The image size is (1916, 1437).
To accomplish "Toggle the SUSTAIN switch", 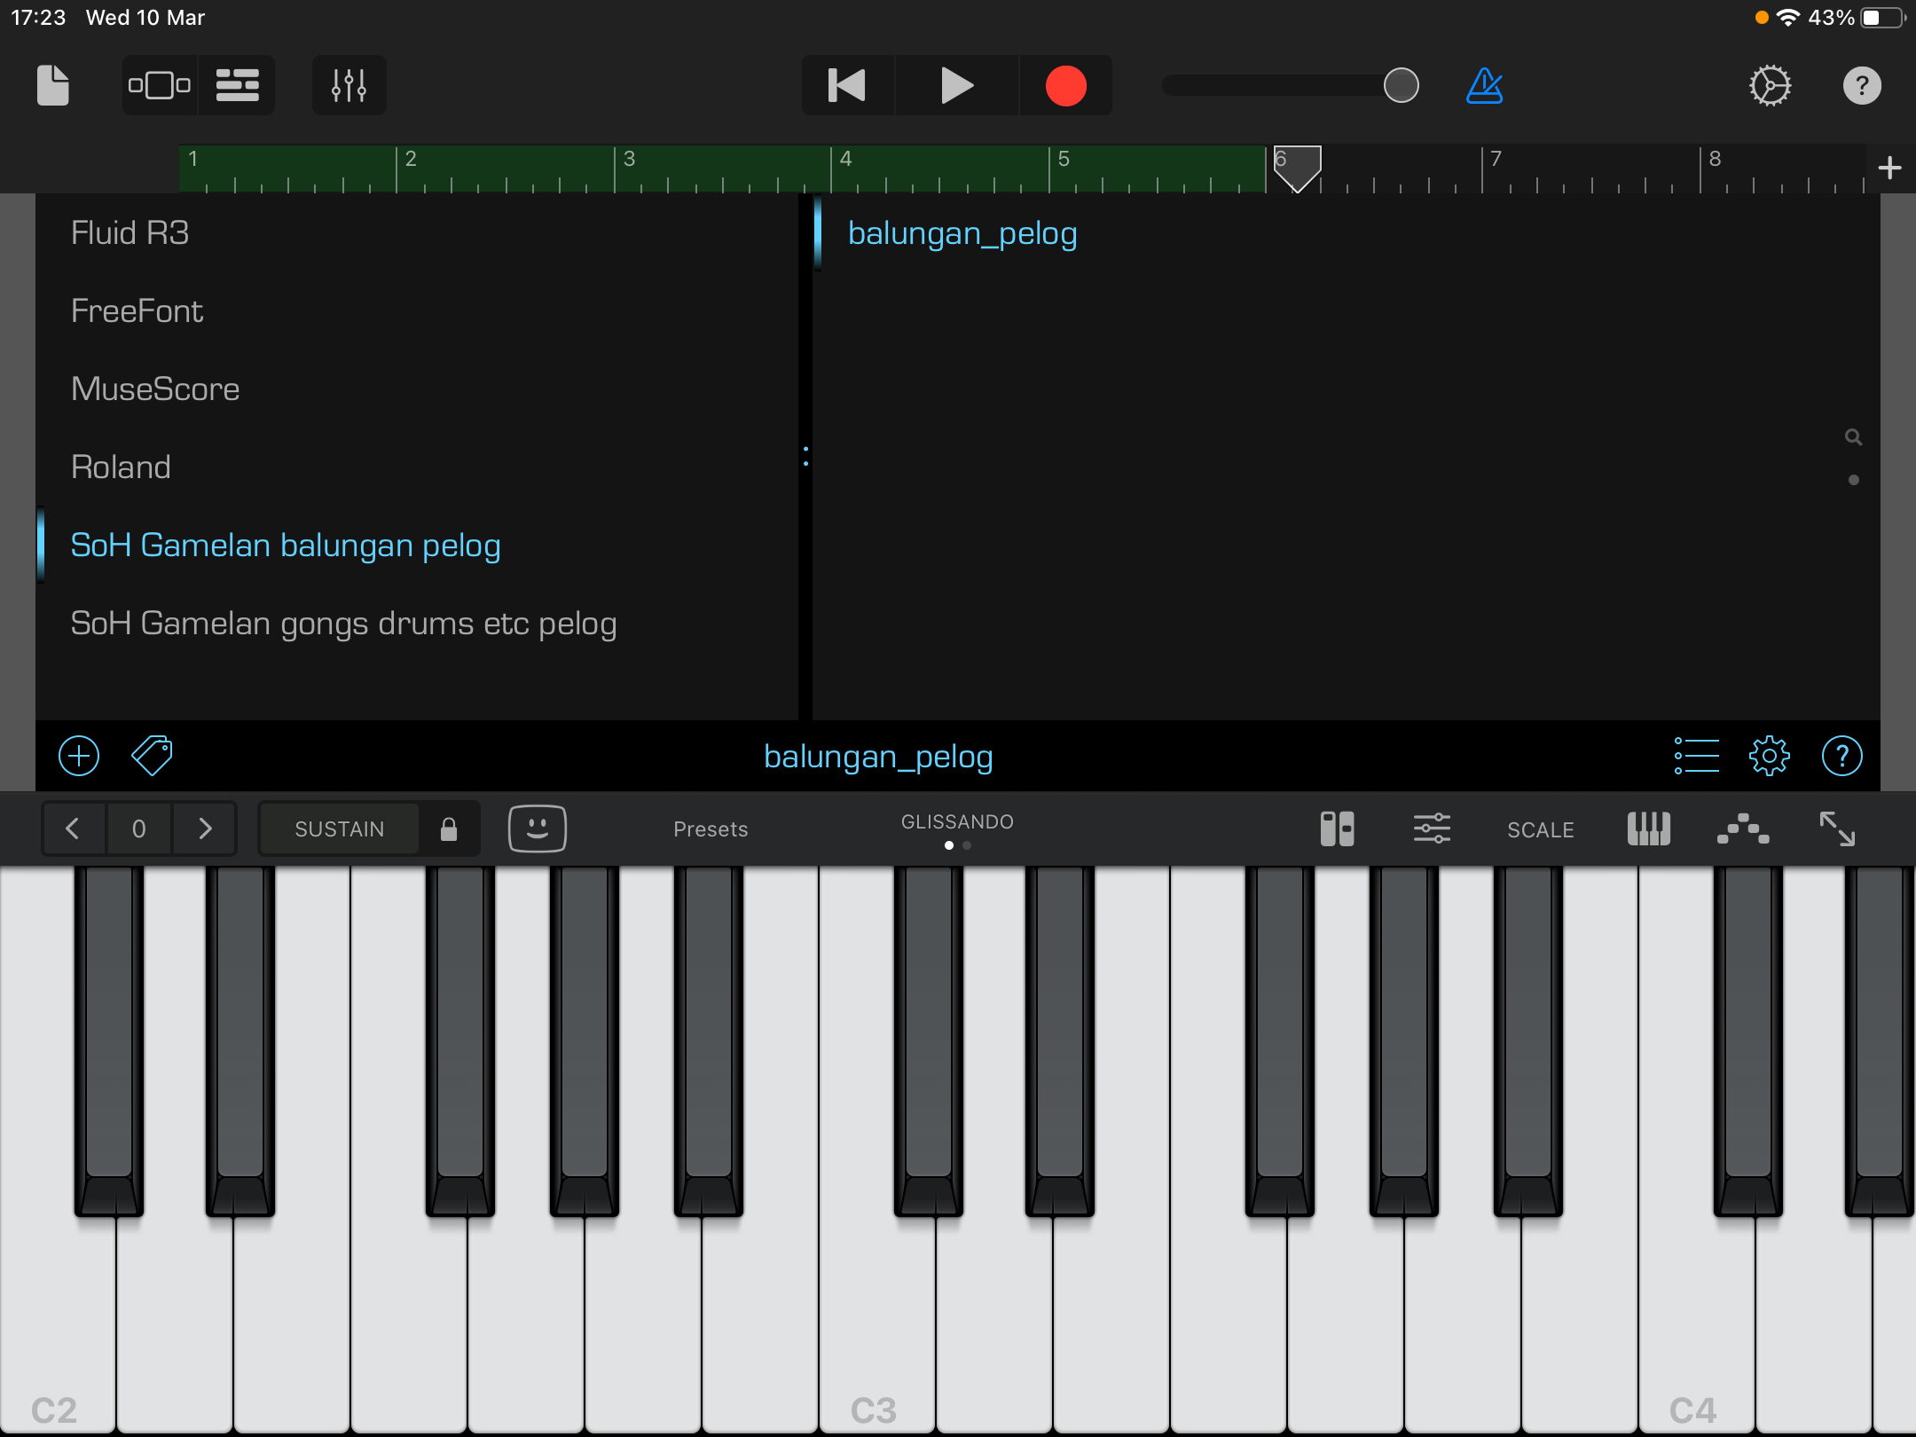I will (340, 828).
